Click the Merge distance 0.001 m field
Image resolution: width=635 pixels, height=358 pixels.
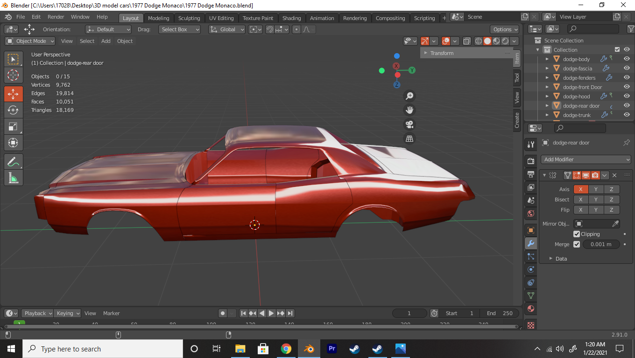[x=601, y=244]
